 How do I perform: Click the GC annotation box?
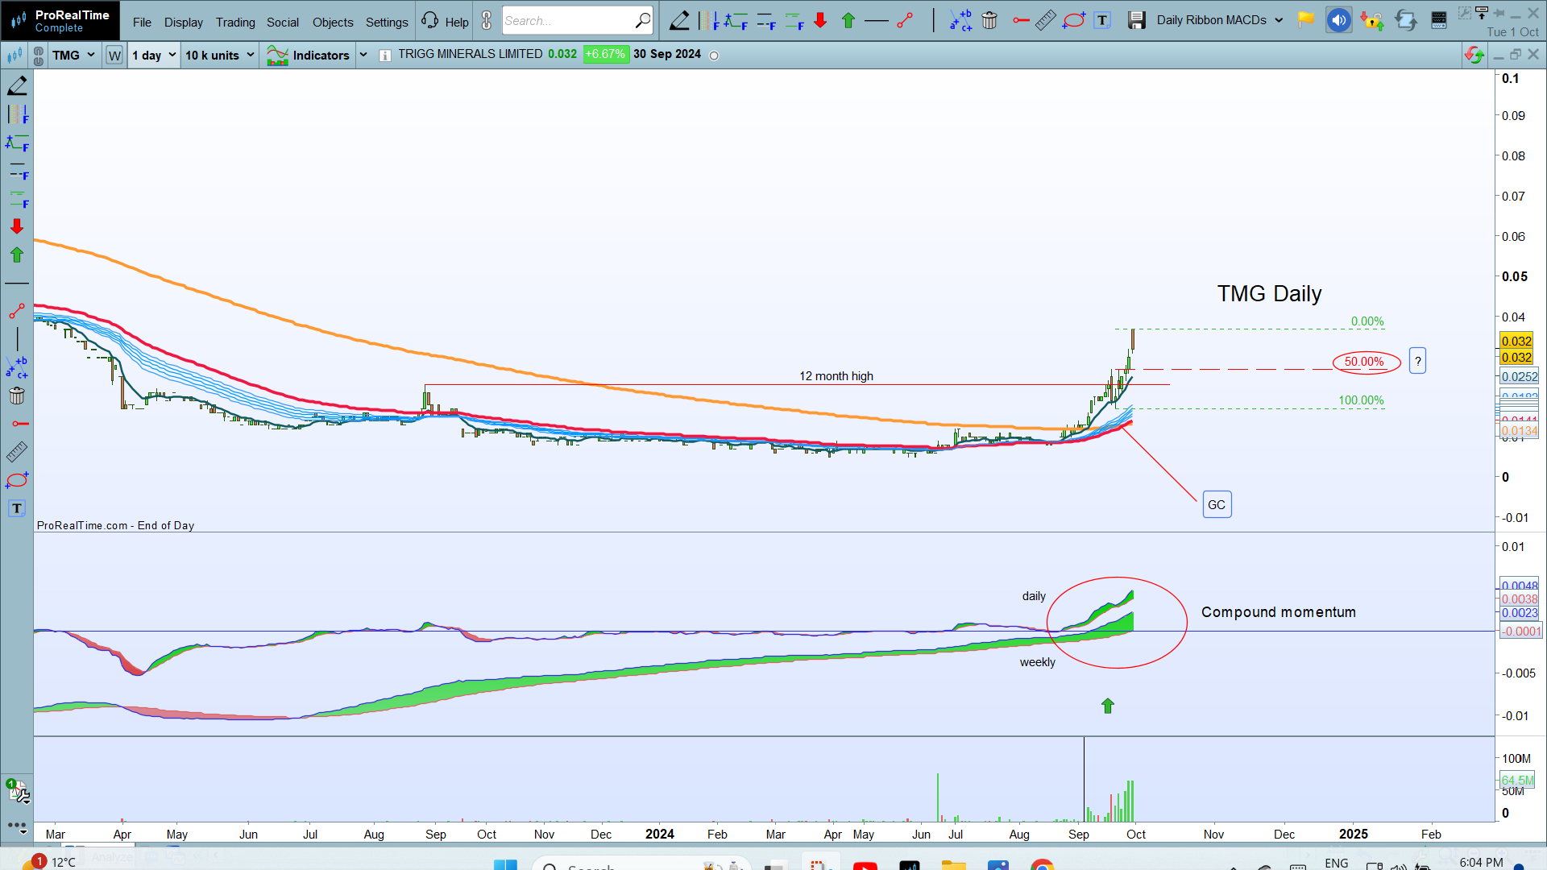click(x=1217, y=505)
